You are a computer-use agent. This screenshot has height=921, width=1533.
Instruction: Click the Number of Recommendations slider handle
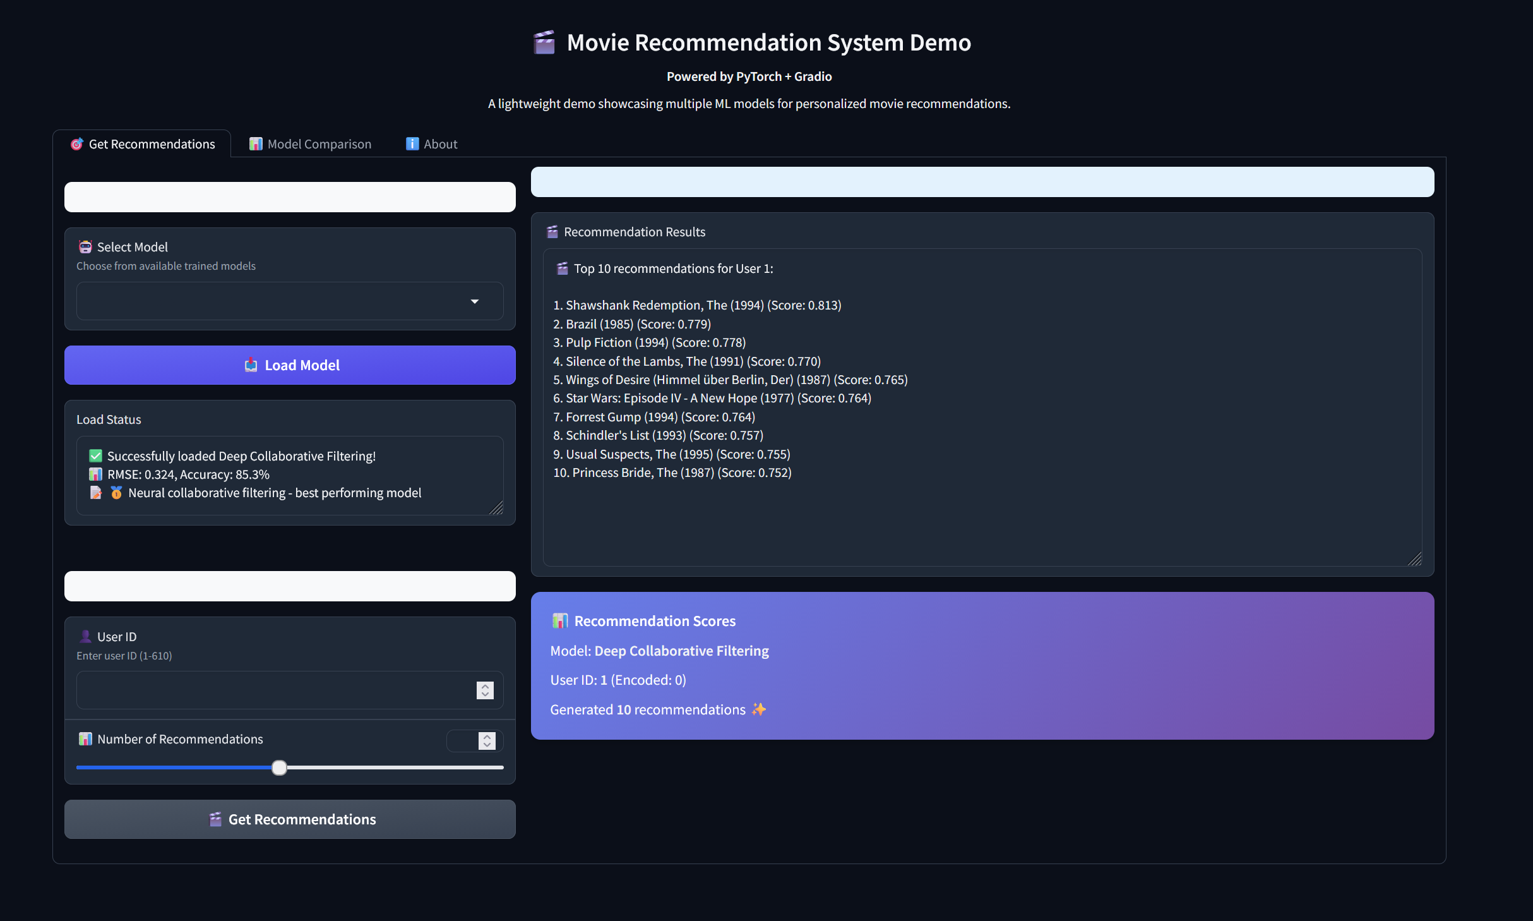[279, 767]
